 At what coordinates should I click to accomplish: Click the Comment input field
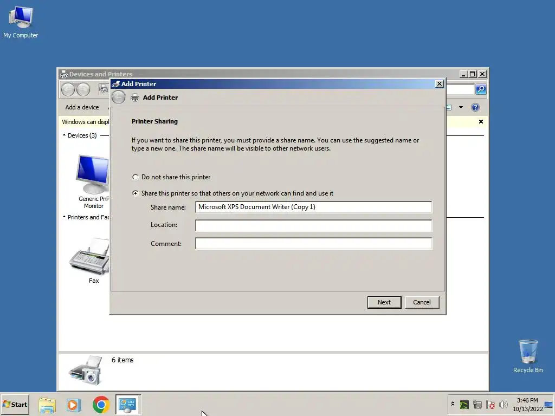313,243
